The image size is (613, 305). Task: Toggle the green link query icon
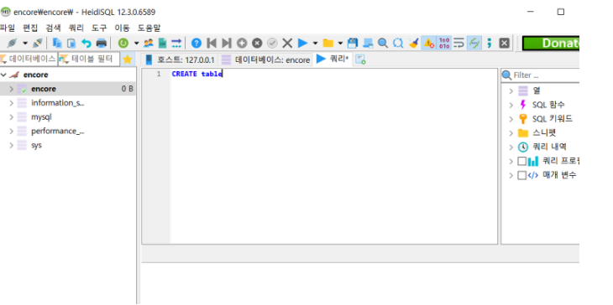tap(474, 43)
